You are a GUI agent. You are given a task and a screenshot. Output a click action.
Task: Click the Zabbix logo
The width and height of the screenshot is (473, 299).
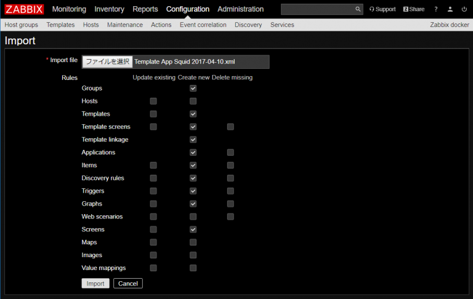pos(24,9)
